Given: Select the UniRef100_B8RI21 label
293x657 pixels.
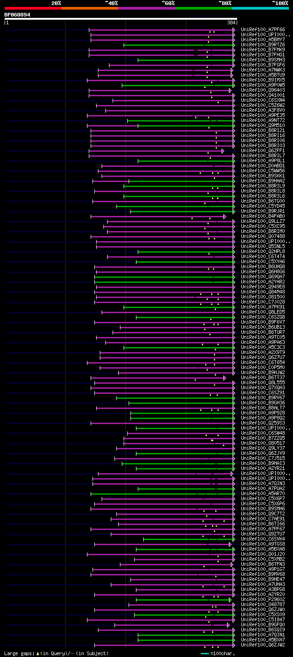Looking at the screenshot, I should tap(263, 131).
